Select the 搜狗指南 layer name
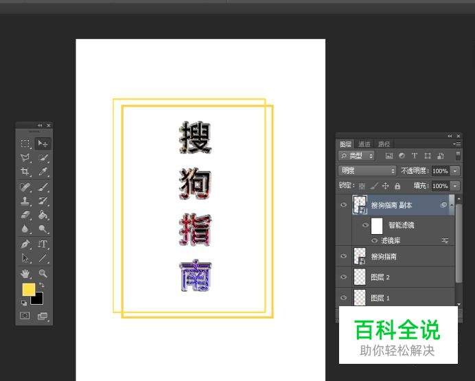The width and height of the screenshot is (475, 381). click(384, 257)
